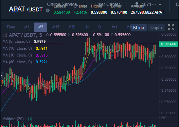Select MA (10, close, 0) indicator
This screenshot has height=127, width=179.
17,48
